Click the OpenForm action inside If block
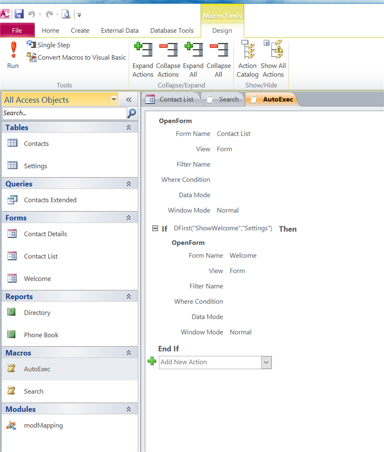 coord(188,243)
